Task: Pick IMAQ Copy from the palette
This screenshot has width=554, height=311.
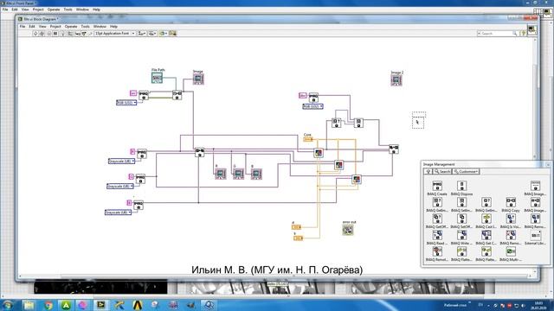Action: tap(511, 202)
